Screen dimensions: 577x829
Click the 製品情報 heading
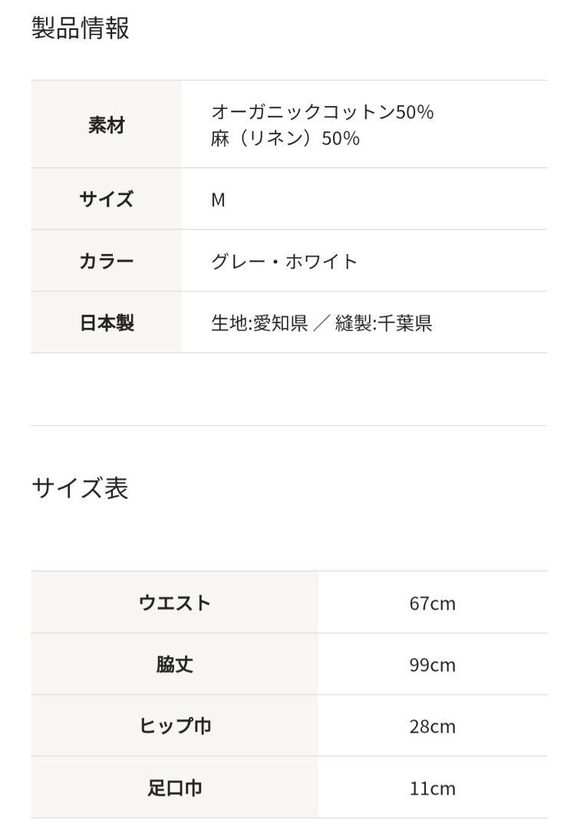tap(81, 28)
